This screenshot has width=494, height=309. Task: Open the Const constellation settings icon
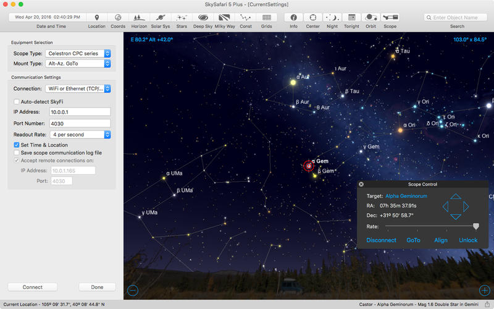pyautogui.click(x=245, y=18)
